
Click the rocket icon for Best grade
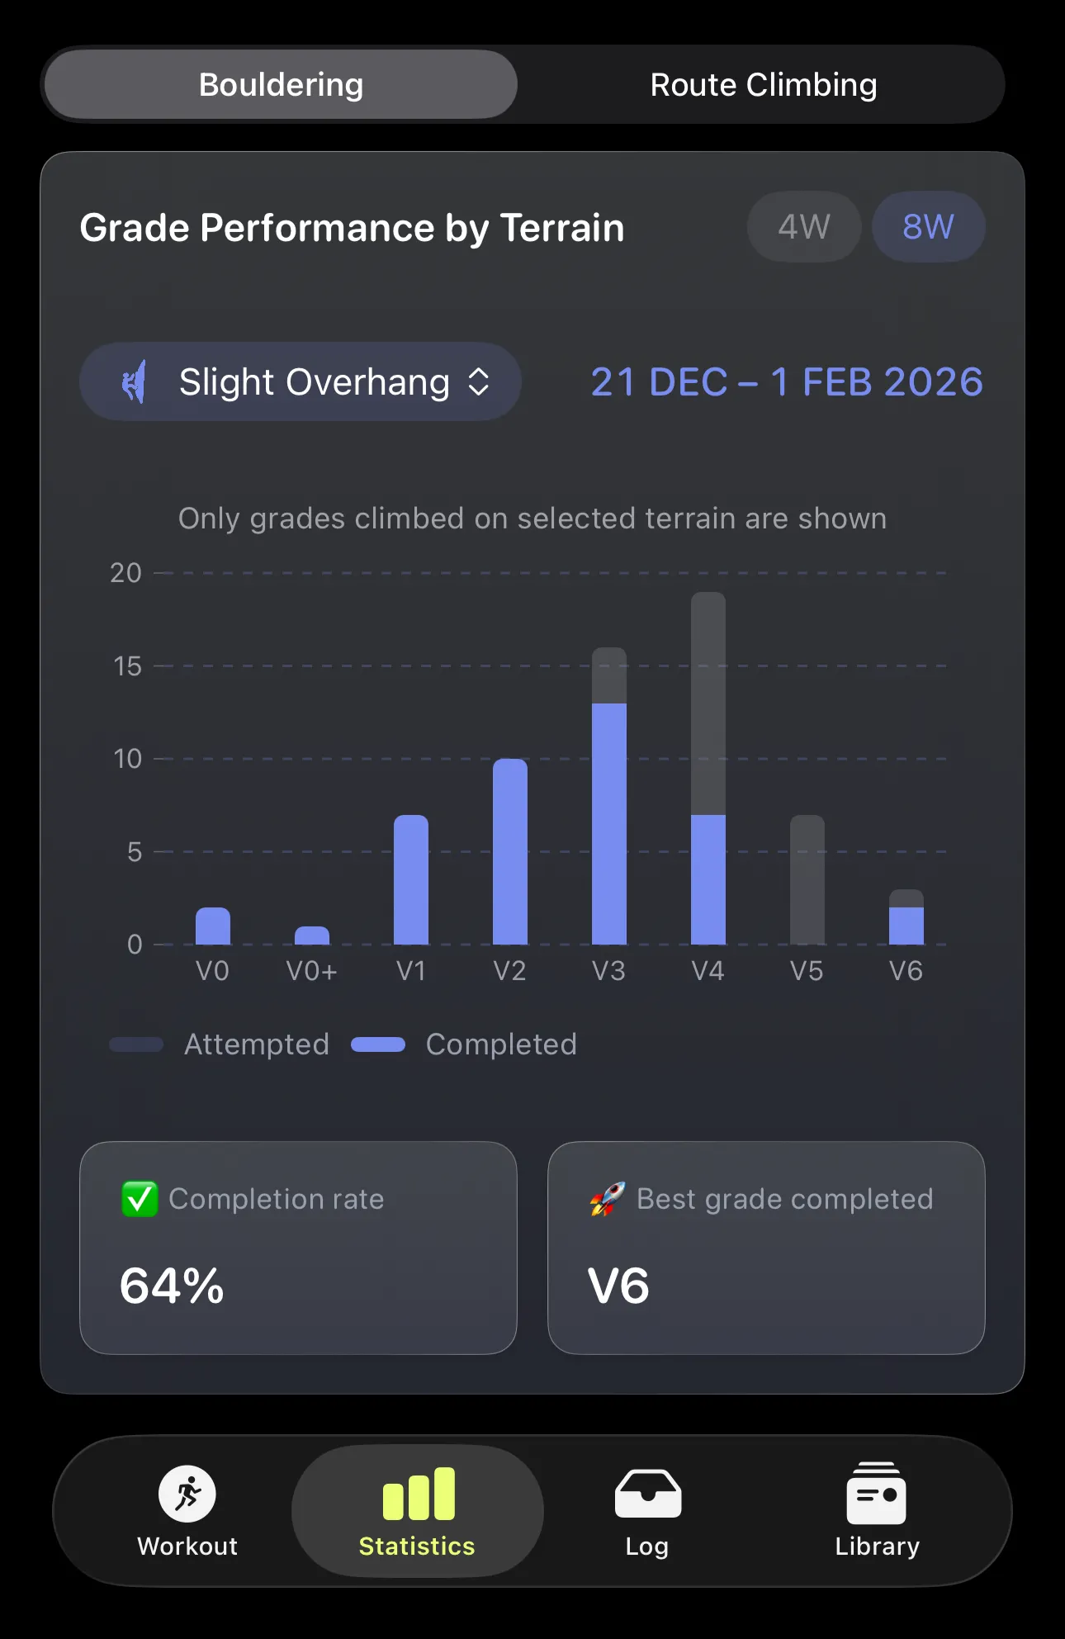pos(608,1199)
